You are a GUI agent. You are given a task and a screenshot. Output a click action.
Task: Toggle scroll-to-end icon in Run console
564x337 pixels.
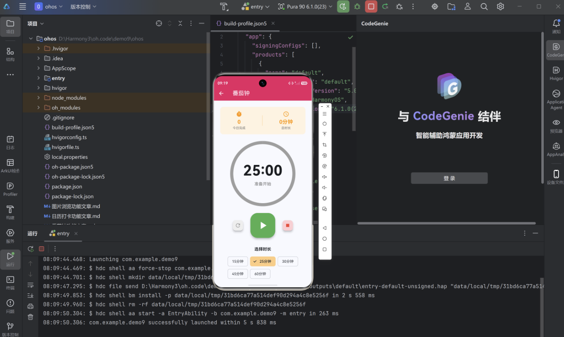(x=30, y=296)
